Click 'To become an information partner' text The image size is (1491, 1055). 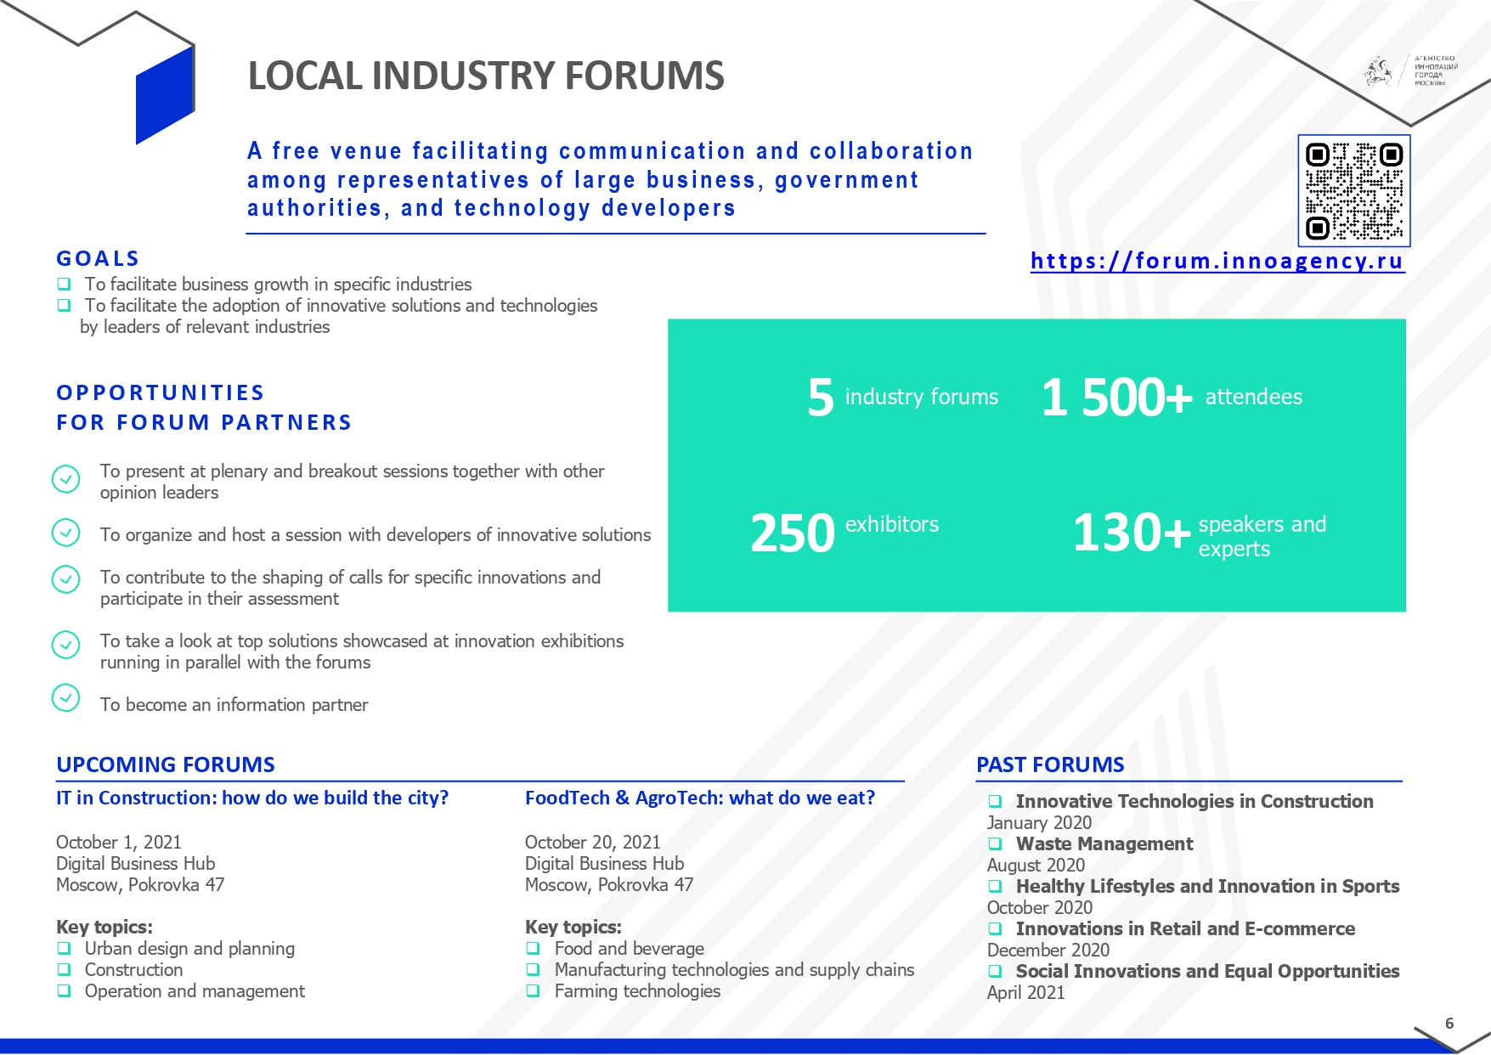click(x=234, y=704)
